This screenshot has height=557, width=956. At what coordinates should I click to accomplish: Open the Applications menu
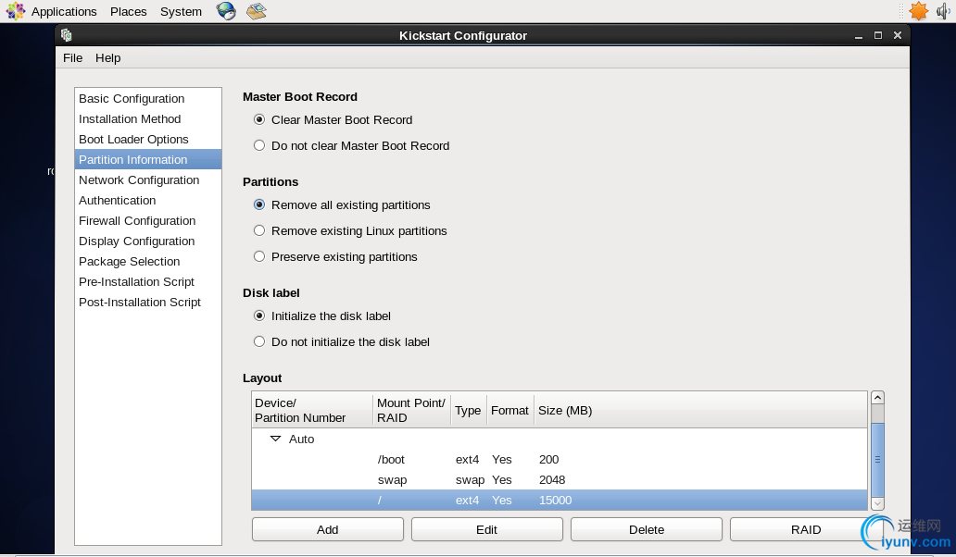(x=64, y=12)
